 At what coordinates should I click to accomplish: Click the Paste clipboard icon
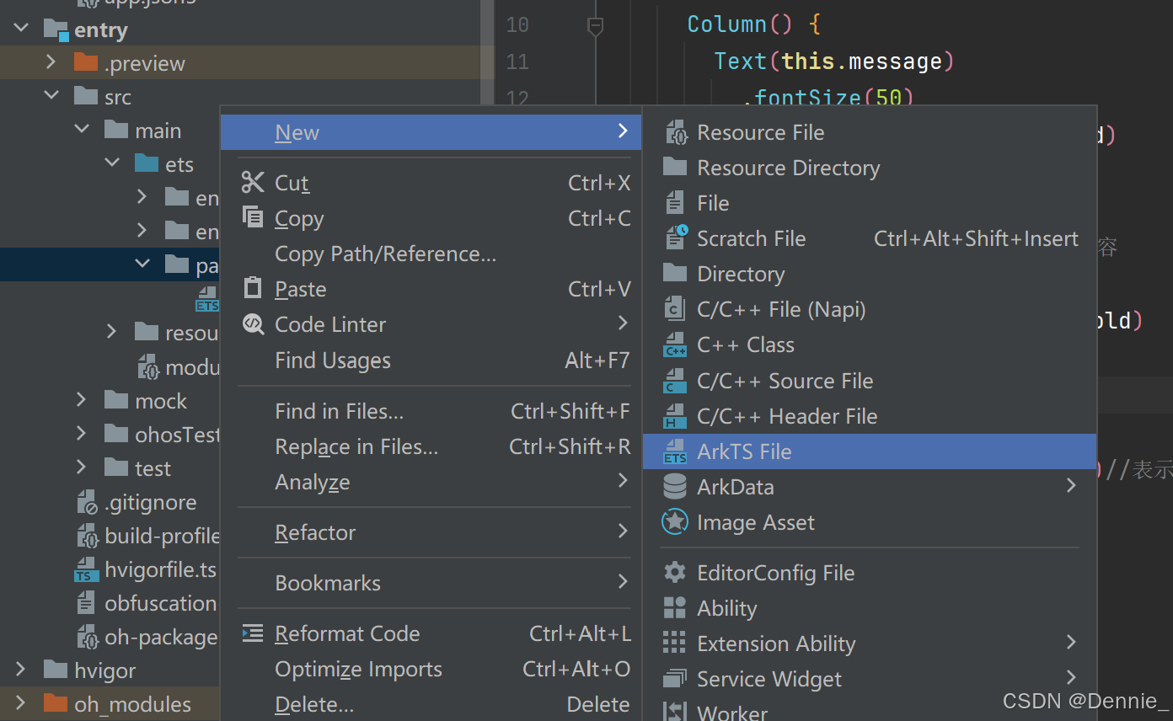click(252, 288)
